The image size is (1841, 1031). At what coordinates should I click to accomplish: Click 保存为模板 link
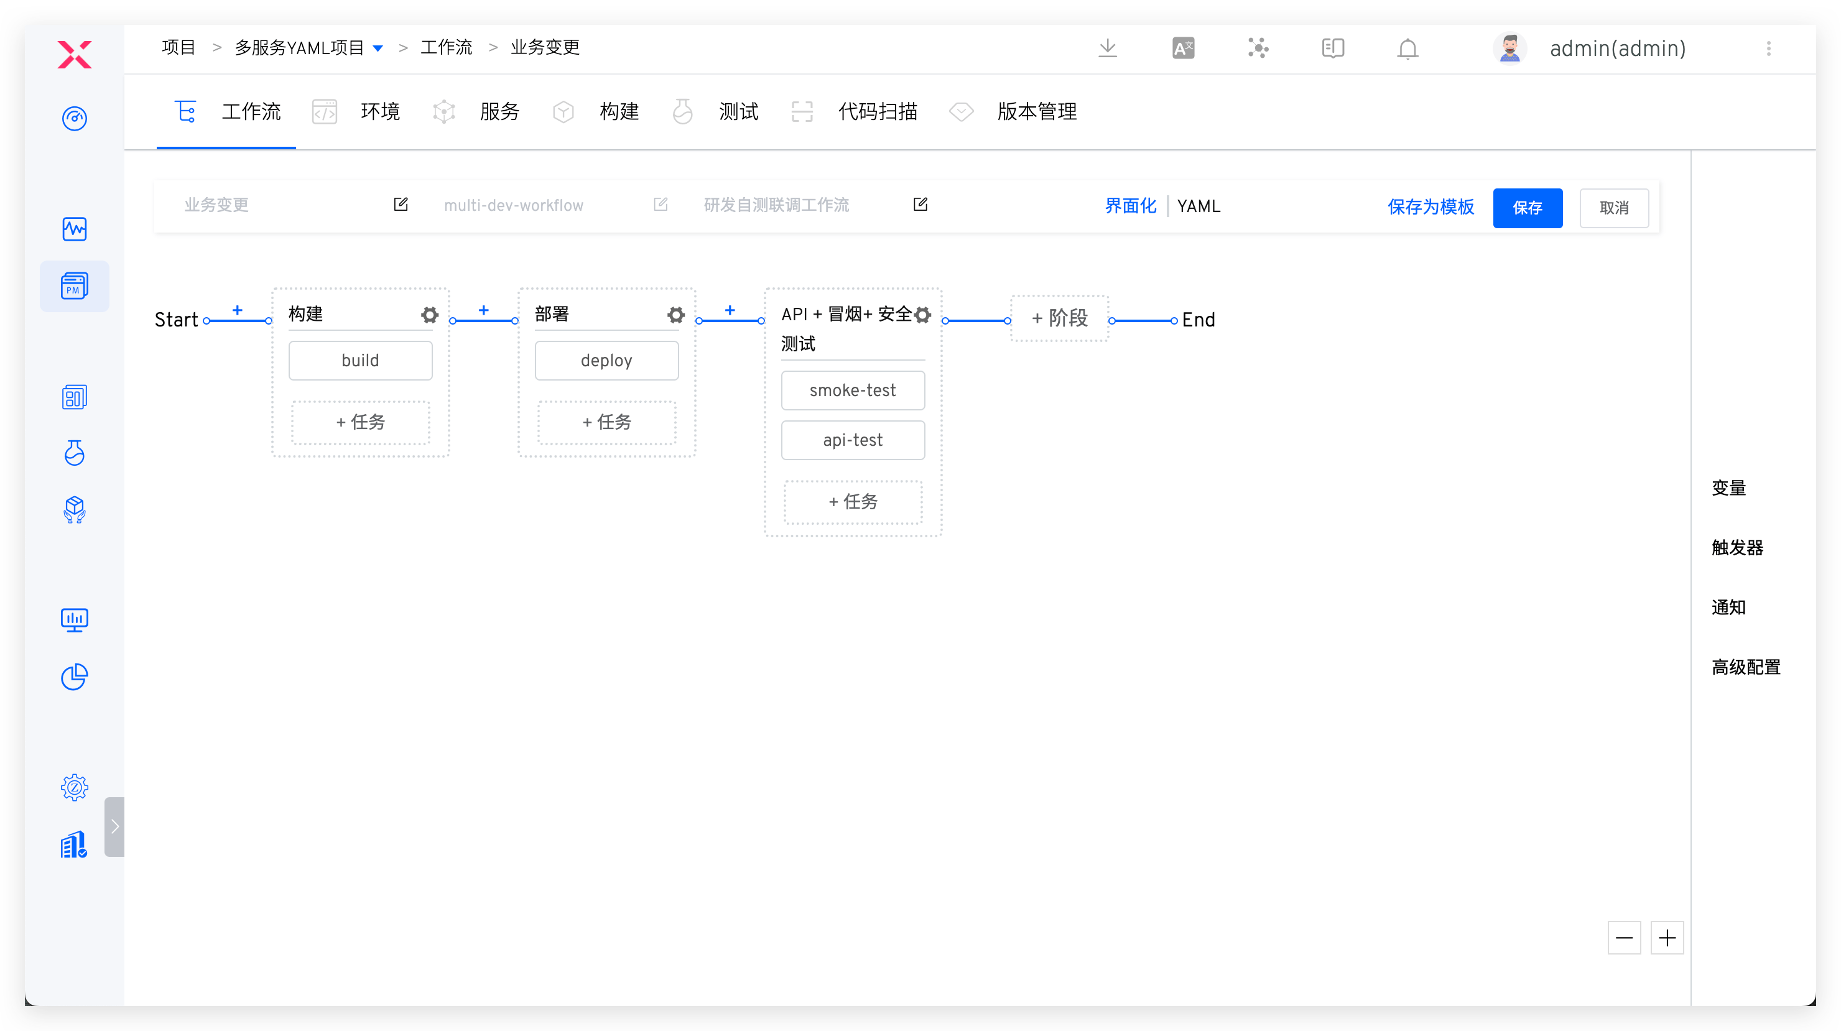point(1430,207)
